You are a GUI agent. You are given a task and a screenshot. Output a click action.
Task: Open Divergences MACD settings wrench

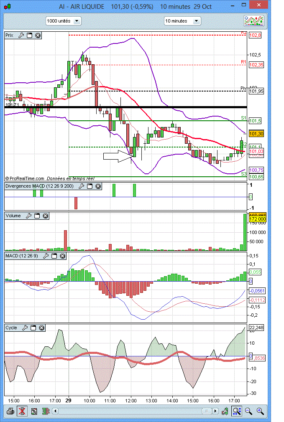pyautogui.click(x=82, y=186)
